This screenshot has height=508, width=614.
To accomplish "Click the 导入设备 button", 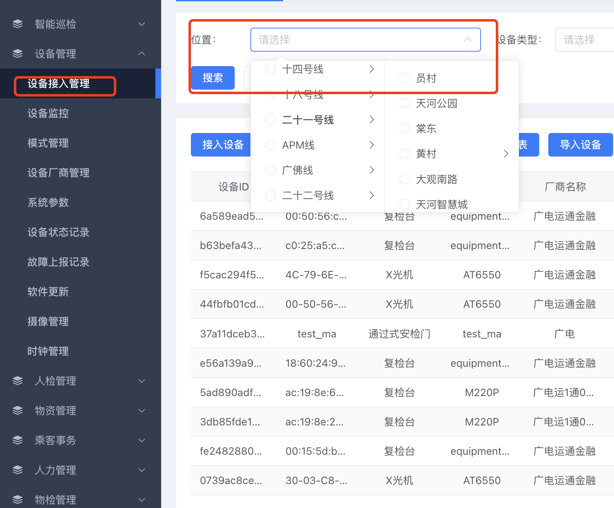I will (581, 145).
